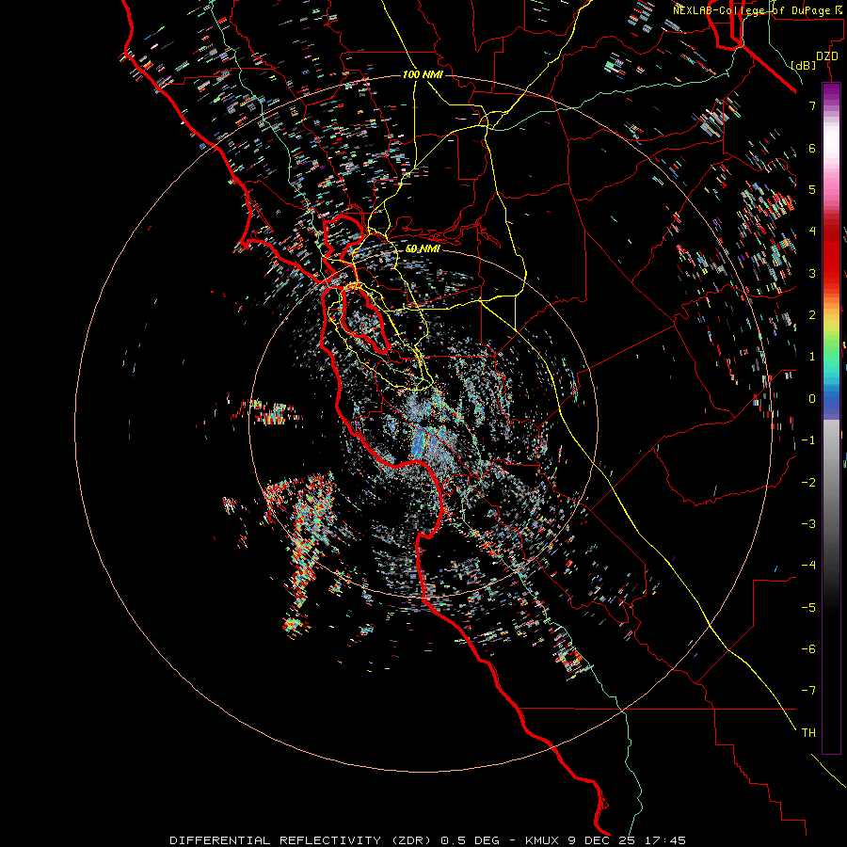Click the '-1' value on the dB scale
This screenshot has width=847, height=847.
click(x=808, y=440)
